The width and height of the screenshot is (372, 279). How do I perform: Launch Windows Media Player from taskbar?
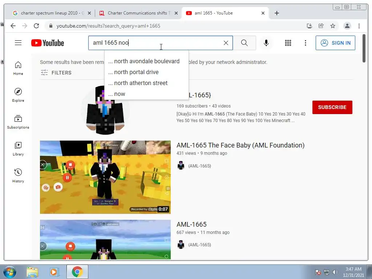coord(54,272)
